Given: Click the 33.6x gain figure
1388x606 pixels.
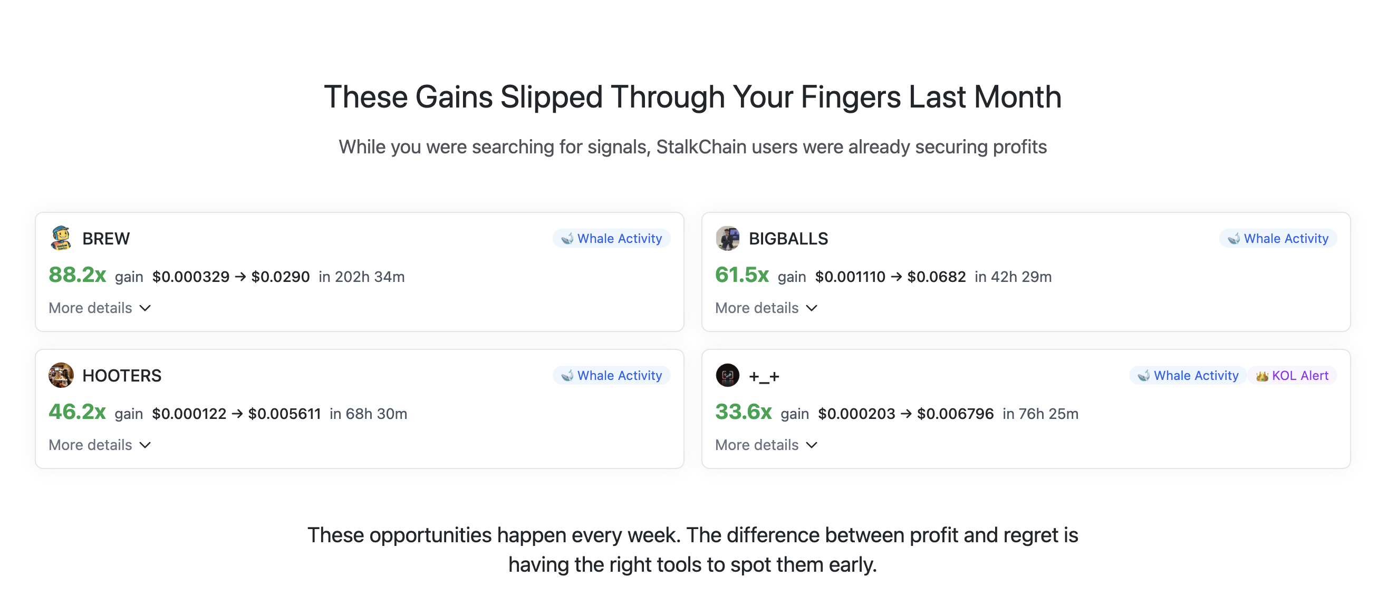Looking at the screenshot, I should pyautogui.click(x=743, y=412).
